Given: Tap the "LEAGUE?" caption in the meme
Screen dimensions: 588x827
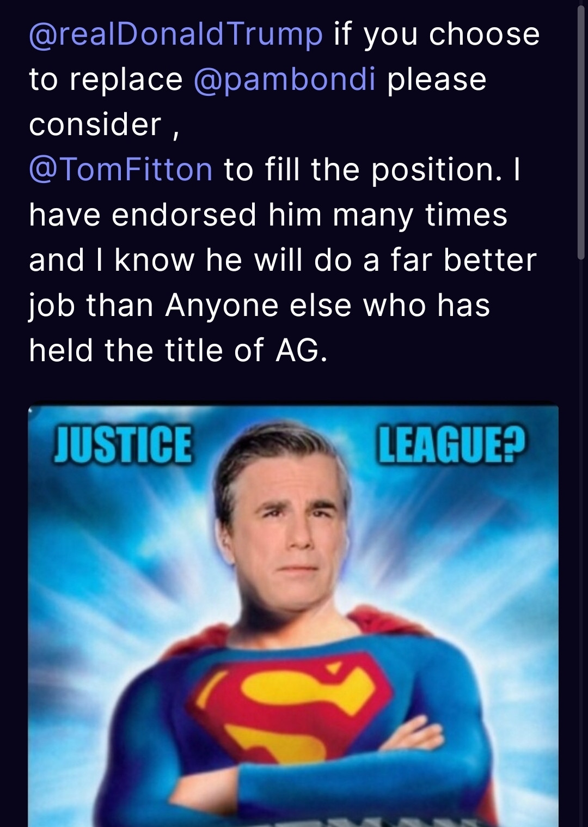Looking at the screenshot, I should [451, 445].
